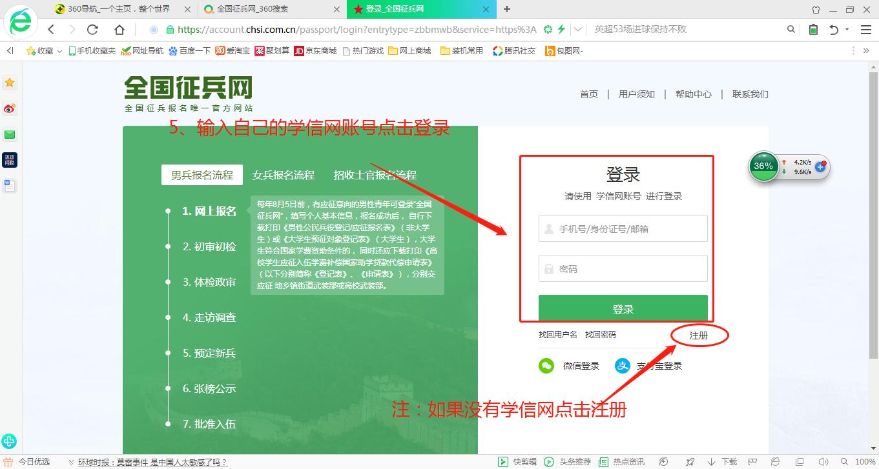Open the browser hamburger menu
879x469 pixels.
coord(866,30)
